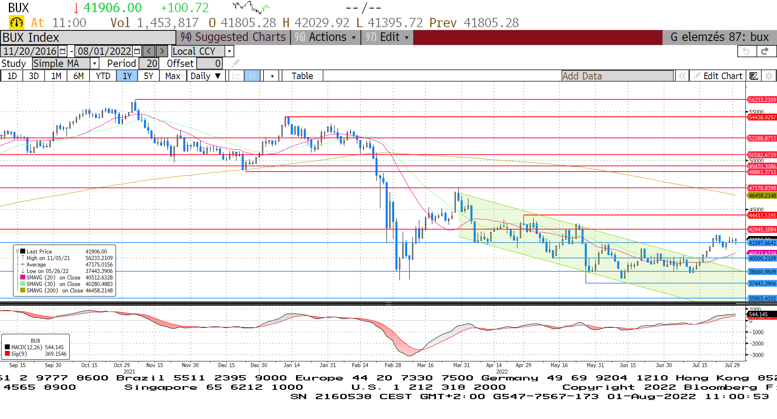This screenshot has height=419, width=777.
Task: Click the 37443.3906 low level label
Action: 762,284
